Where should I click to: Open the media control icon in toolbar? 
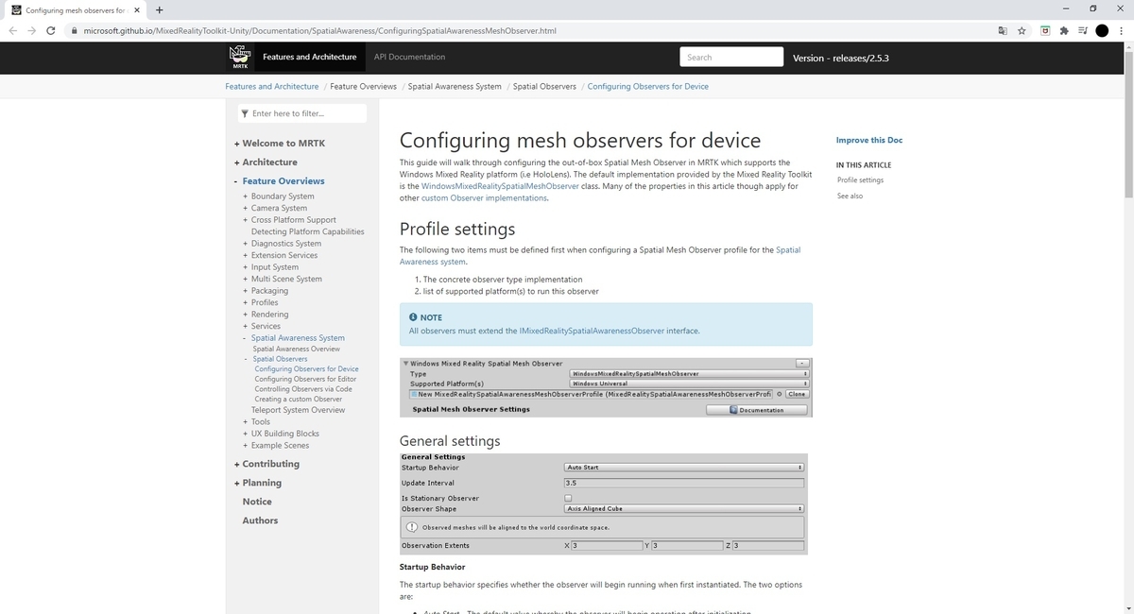[1081, 30]
